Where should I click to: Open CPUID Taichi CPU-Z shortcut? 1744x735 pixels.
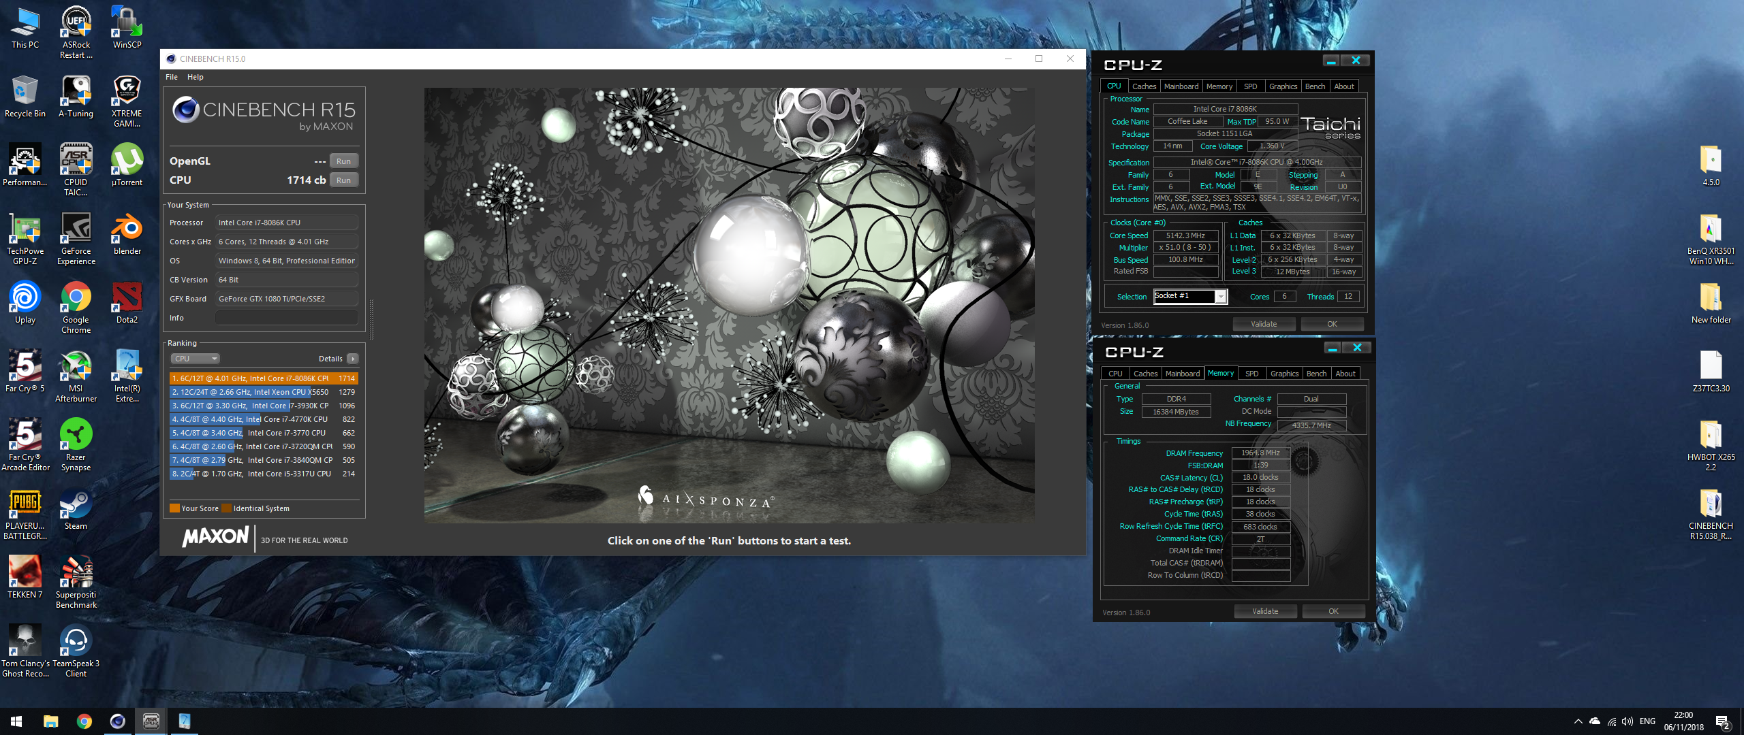coord(76,170)
